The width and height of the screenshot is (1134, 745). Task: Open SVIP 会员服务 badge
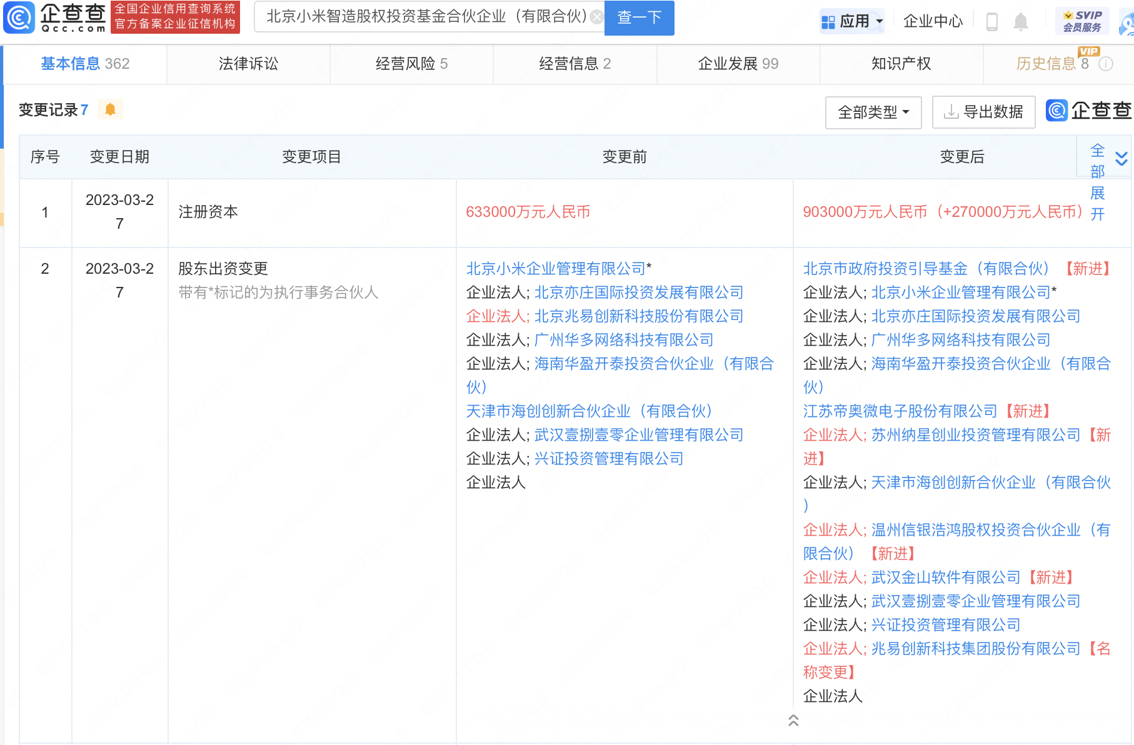point(1082,21)
